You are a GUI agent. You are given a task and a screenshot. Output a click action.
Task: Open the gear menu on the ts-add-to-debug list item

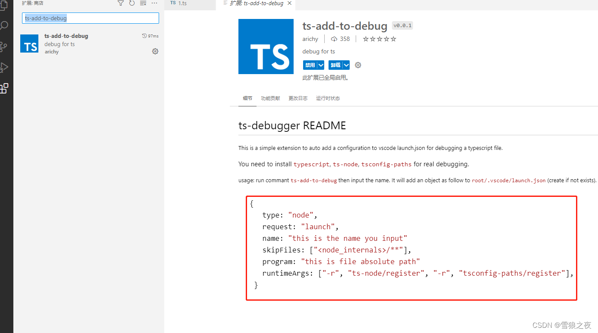coord(155,51)
